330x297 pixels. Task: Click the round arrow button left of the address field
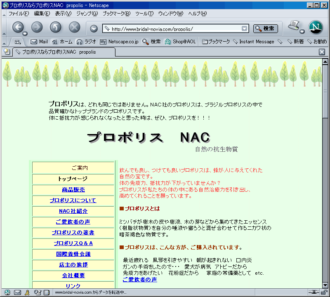tap(94, 28)
